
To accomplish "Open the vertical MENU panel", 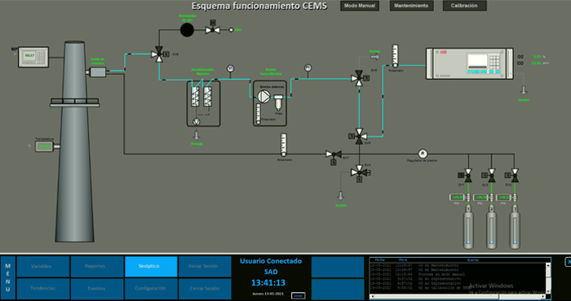I will 7,278.
